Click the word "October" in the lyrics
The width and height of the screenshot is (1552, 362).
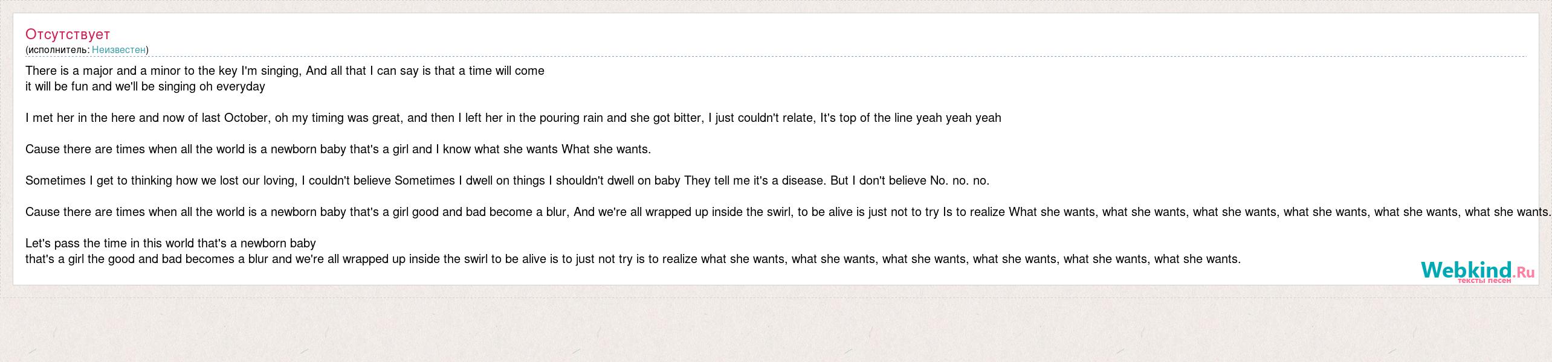point(246,118)
